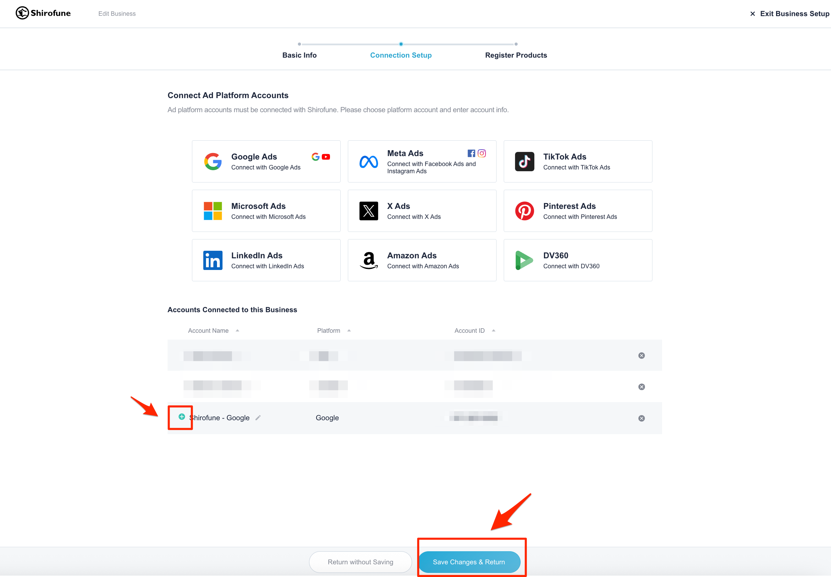This screenshot has height=577, width=831.
Task: Click the Facebook icon on the Meta Ads card
Action: [x=471, y=153]
